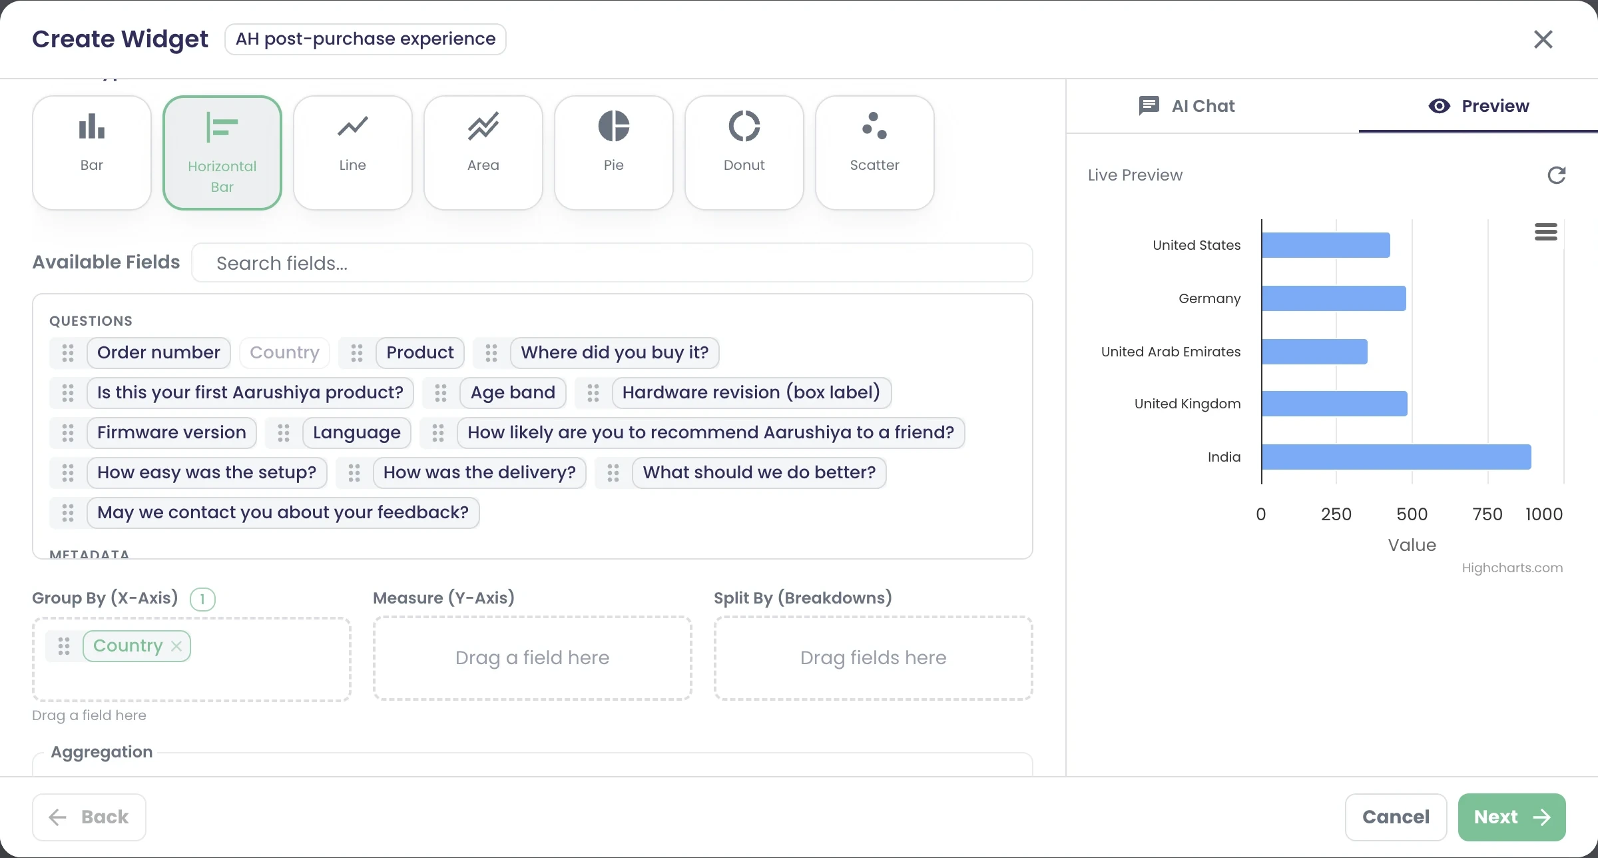The image size is (1598, 858).
Task: Click drag handle beside Order number
Action: 68,353
